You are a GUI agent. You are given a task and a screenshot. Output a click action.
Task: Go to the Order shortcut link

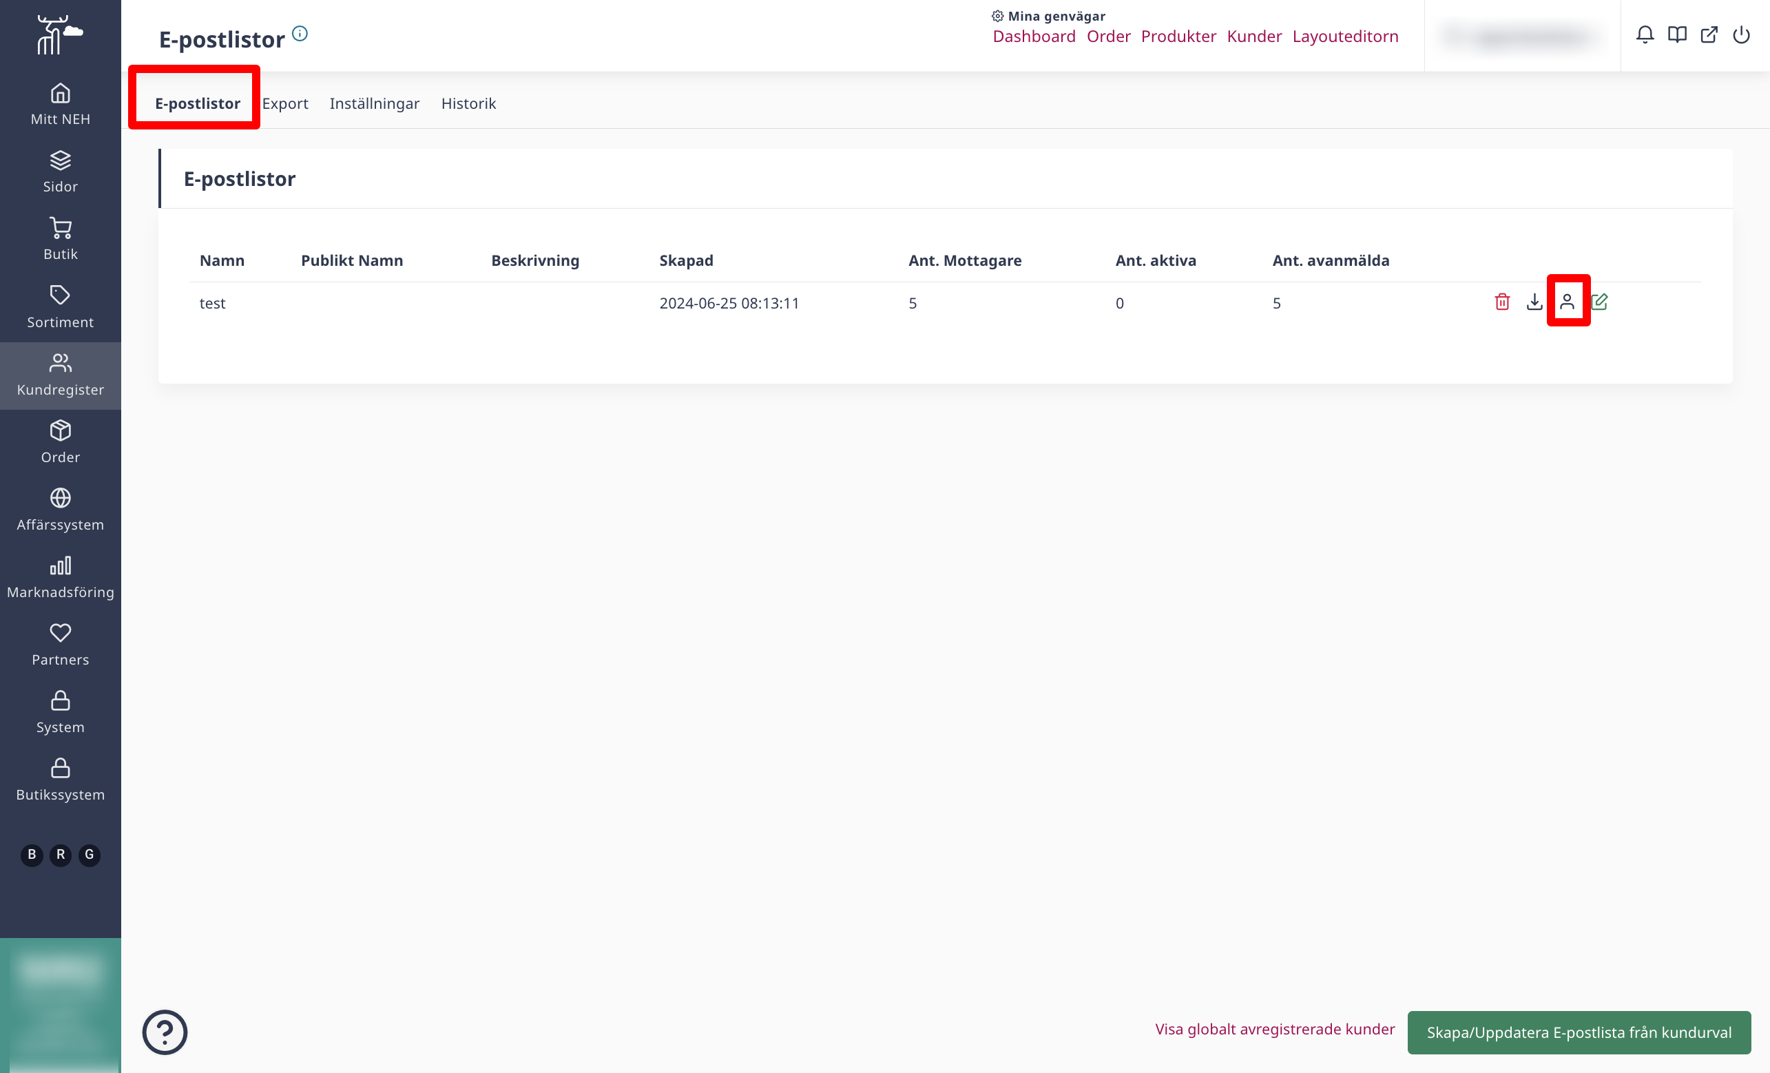tap(1108, 37)
